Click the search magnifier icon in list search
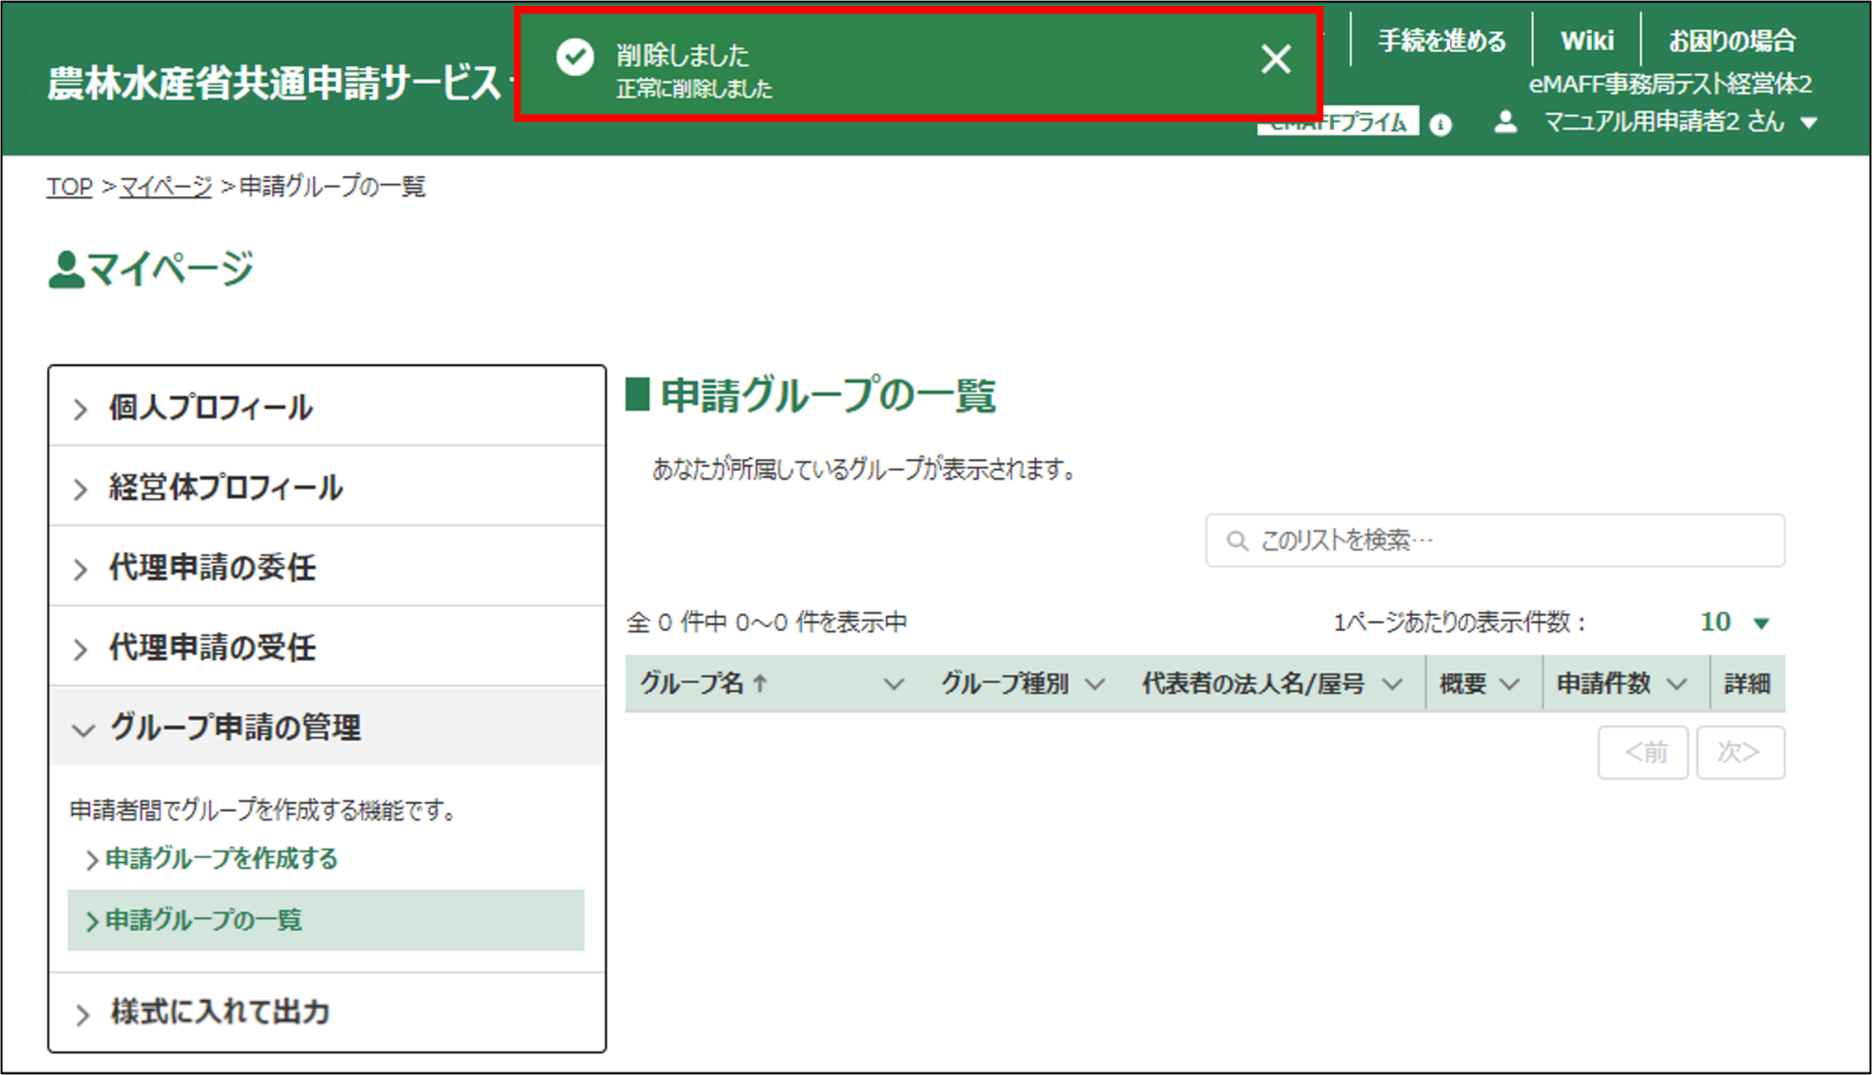Image resolution: width=1872 pixels, height=1075 pixels. pos(1237,541)
